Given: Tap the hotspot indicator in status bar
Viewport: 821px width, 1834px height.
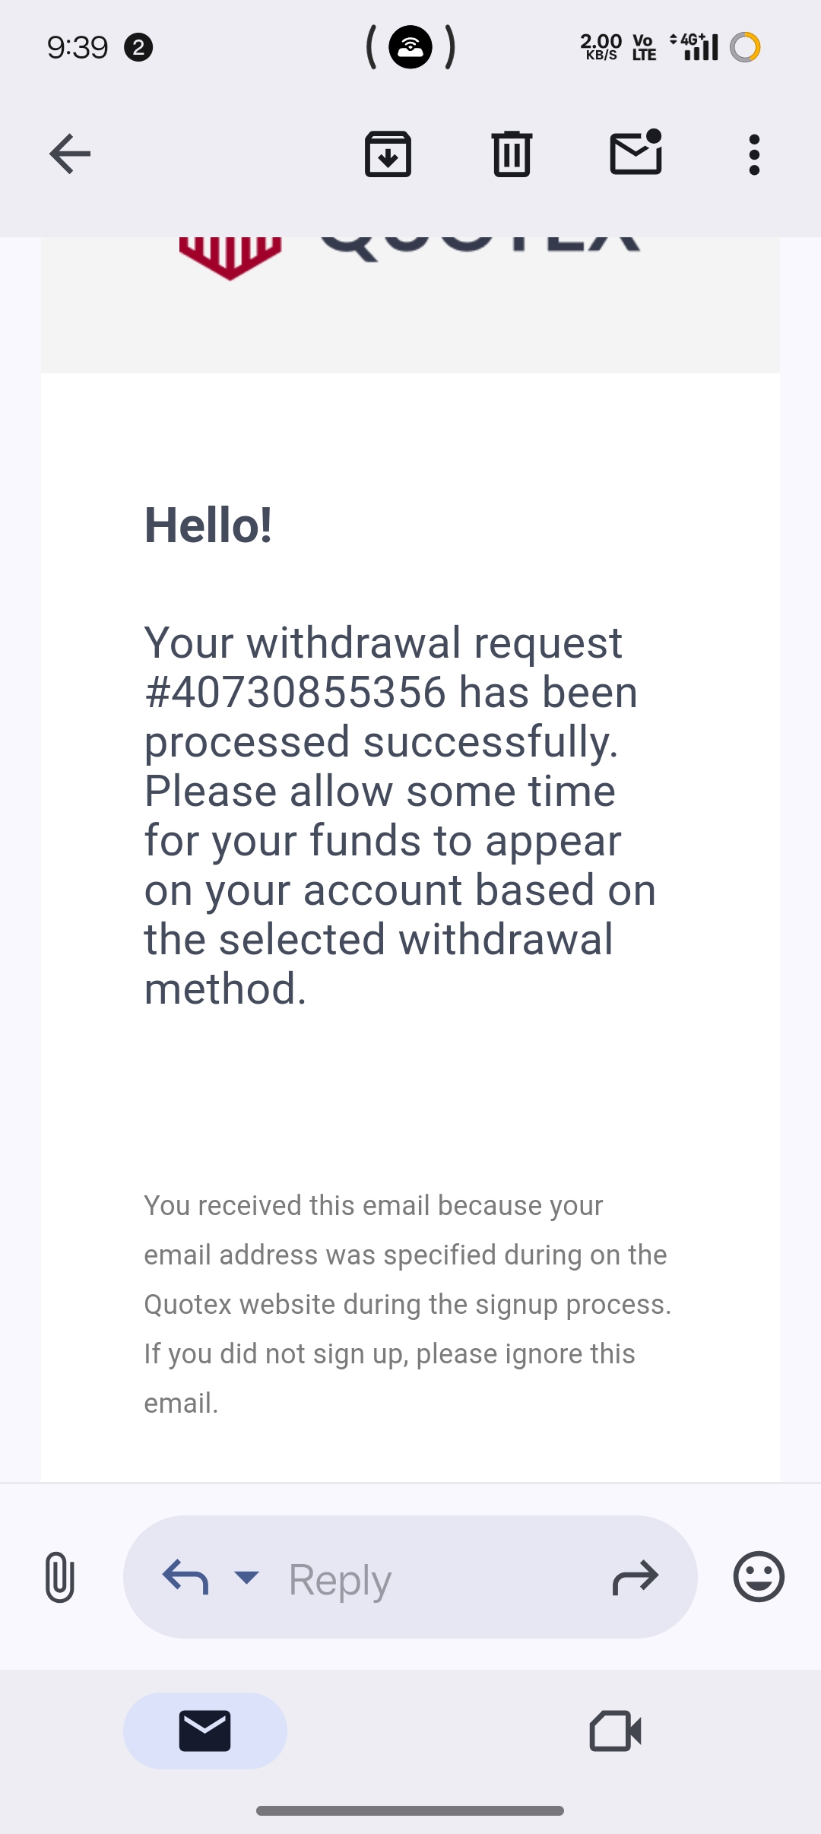Looking at the screenshot, I should point(410,47).
